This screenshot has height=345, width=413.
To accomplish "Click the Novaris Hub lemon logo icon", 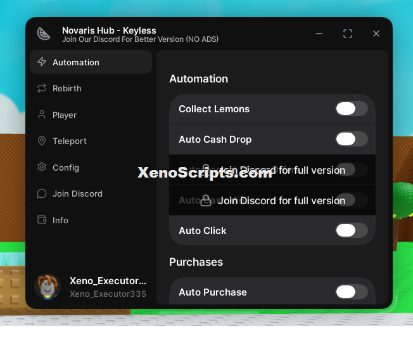I will pos(44,34).
